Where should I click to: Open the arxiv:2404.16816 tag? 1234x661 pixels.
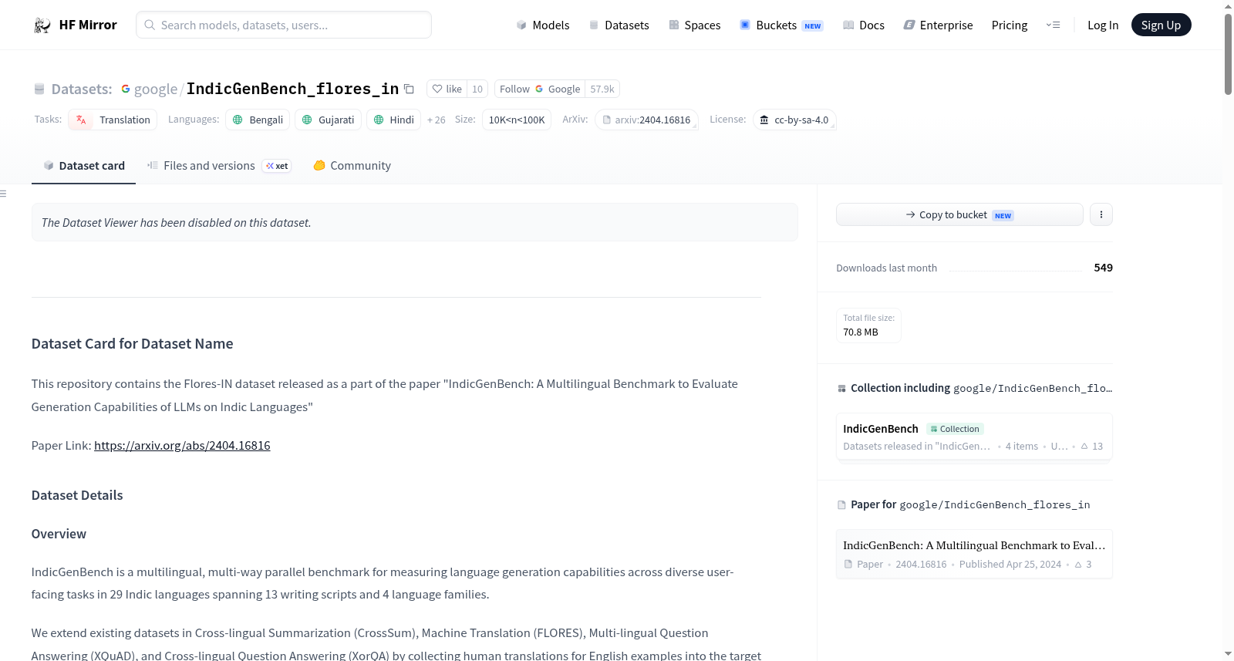tap(646, 120)
